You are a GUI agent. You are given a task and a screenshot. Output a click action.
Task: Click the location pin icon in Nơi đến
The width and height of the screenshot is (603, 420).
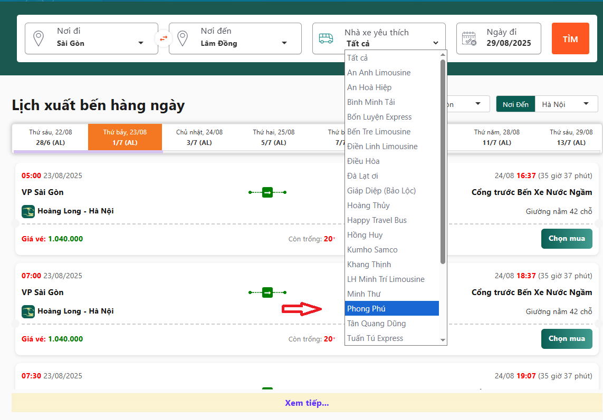click(183, 38)
